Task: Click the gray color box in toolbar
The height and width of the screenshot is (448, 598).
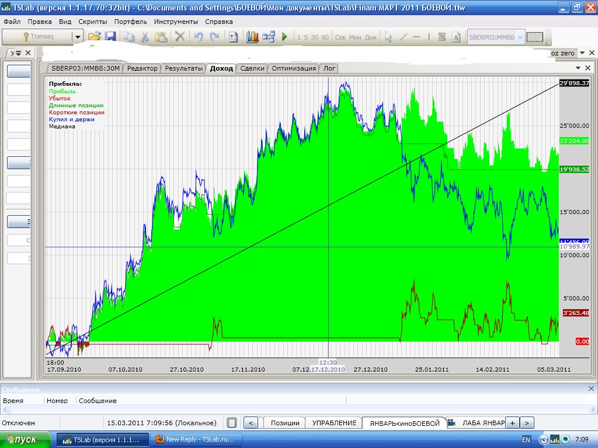Action: click(x=534, y=37)
